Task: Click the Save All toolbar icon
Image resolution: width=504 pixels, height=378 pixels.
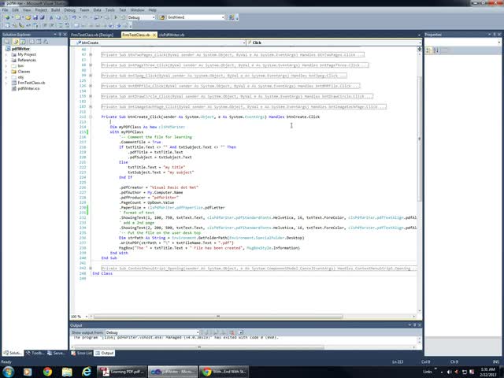Action: point(42,17)
